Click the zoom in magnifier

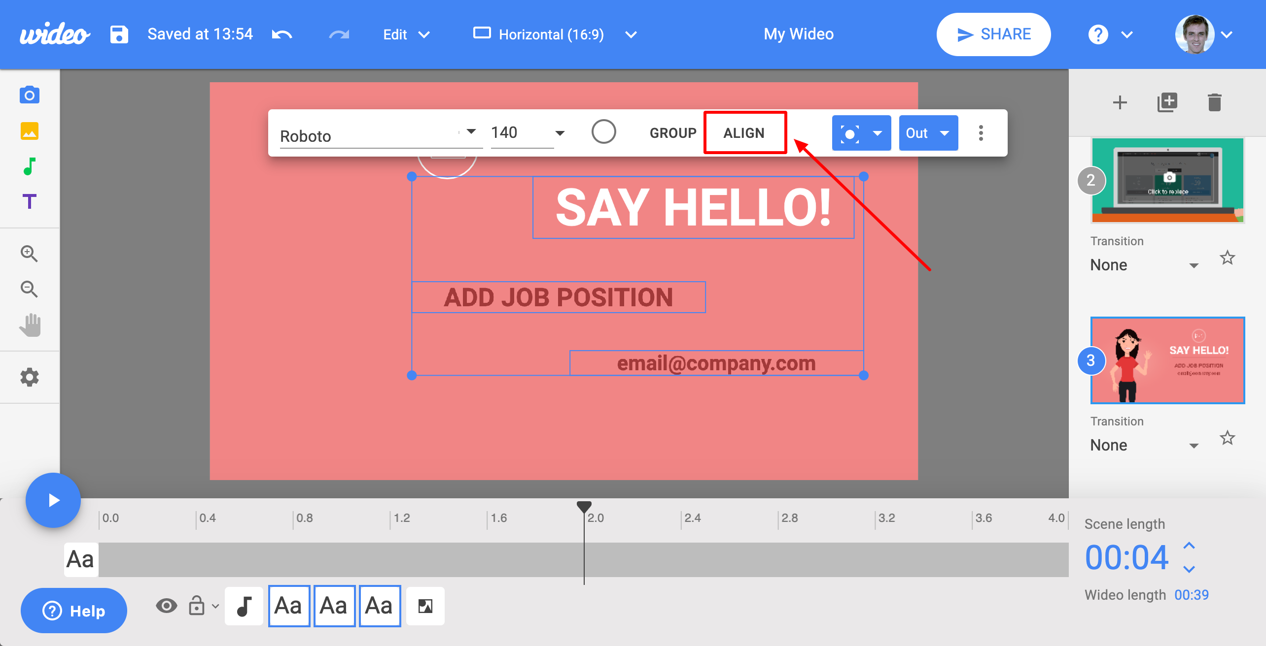tap(29, 254)
